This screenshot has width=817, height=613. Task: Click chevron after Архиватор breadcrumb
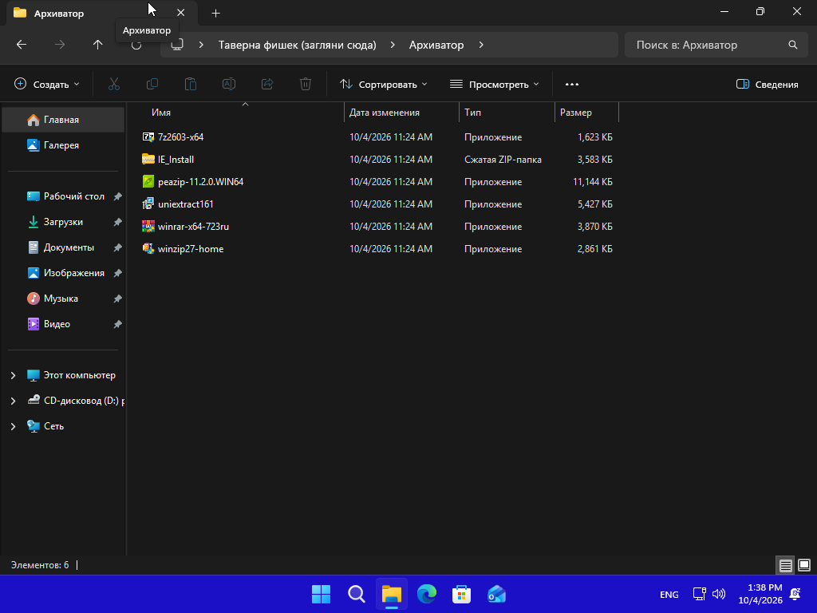481,45
